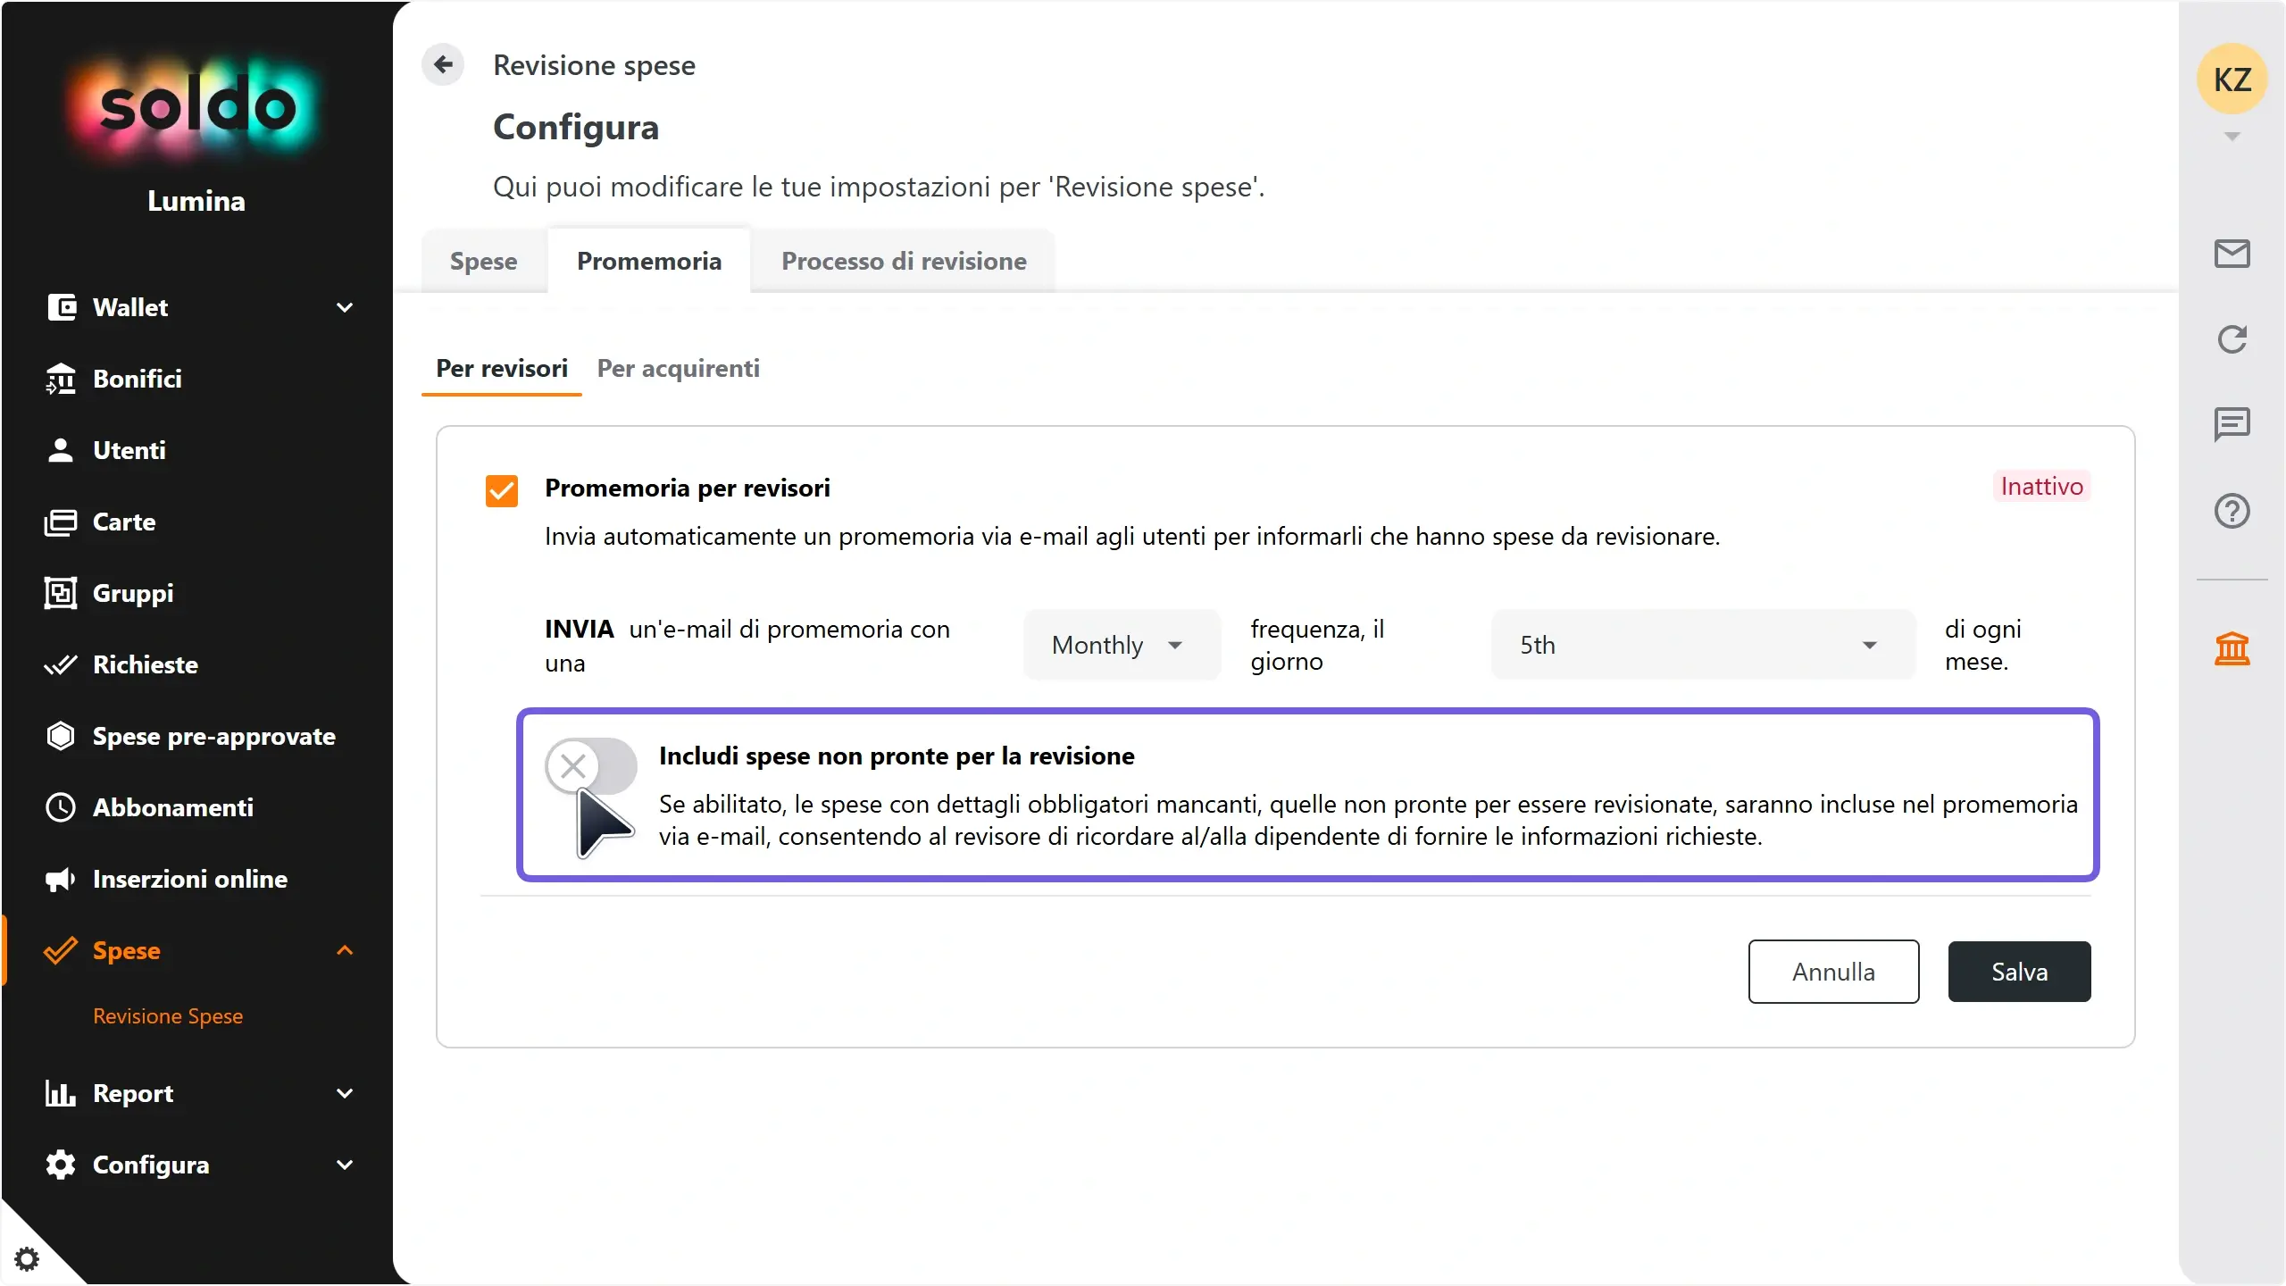This screenshot has height=1286, width=2286.
Task: Open the KZ user avatar menu
Action: tap(2232, 79)
